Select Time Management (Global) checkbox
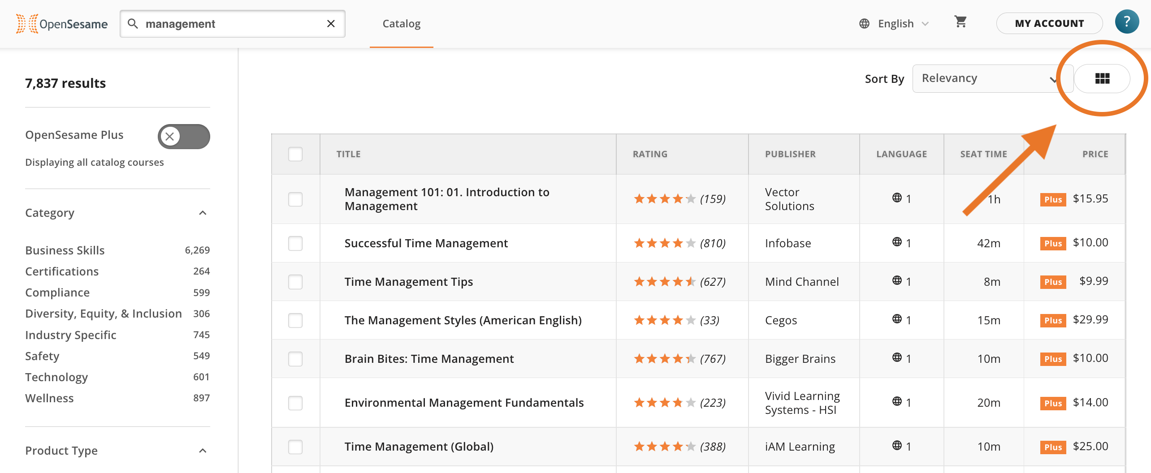This screenshot has height=473, width=1151. coord(295,447)
